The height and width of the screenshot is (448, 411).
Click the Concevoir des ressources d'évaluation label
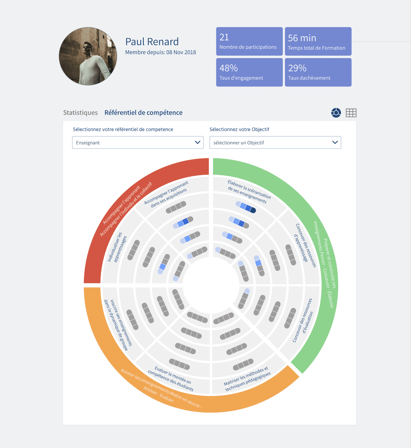(x=303, y=320)
